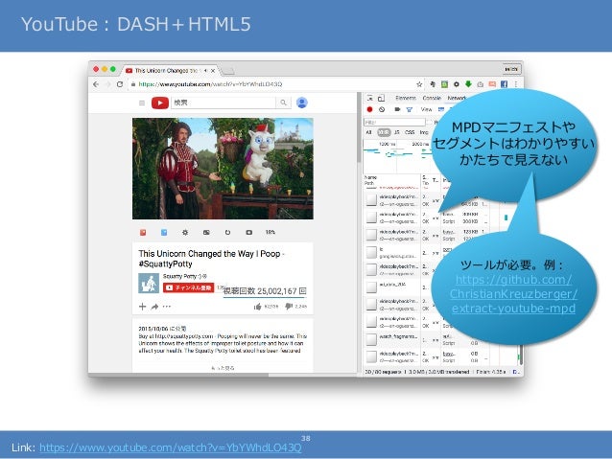Open the squattypotty.com link in the description
The width and height of the screenshot is (612, 459).
(x=184, y=336)
